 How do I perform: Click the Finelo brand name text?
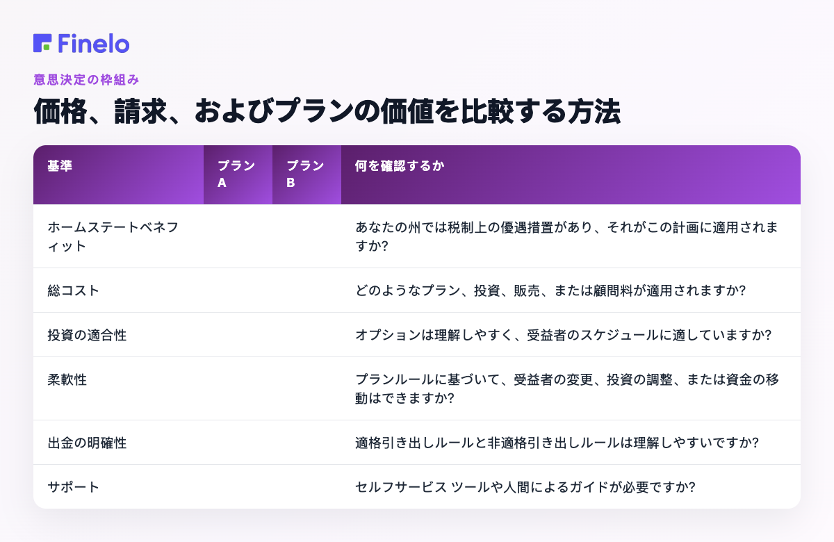(x=94, y=43)
